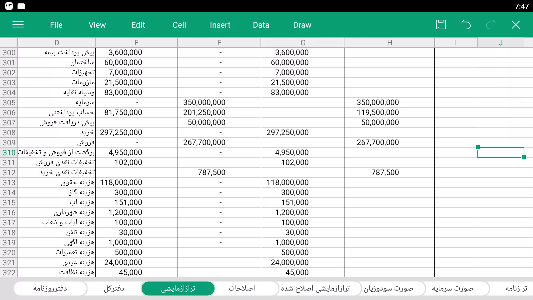Open the Draw menu
Screen dimensions: 533x300
coord(302,25)
